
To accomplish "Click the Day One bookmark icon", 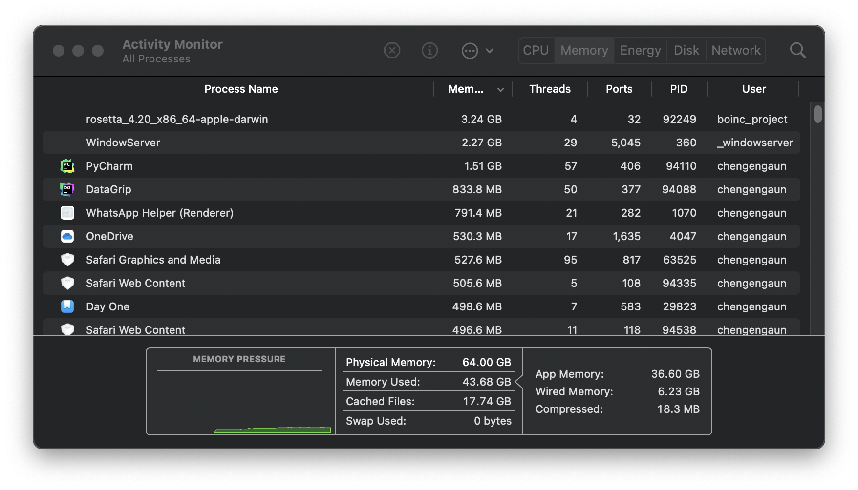I will 67,306.
